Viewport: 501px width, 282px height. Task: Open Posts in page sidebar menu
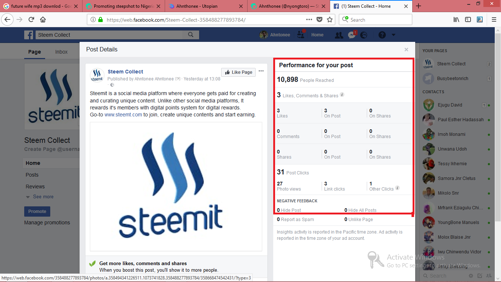[32, 175]
